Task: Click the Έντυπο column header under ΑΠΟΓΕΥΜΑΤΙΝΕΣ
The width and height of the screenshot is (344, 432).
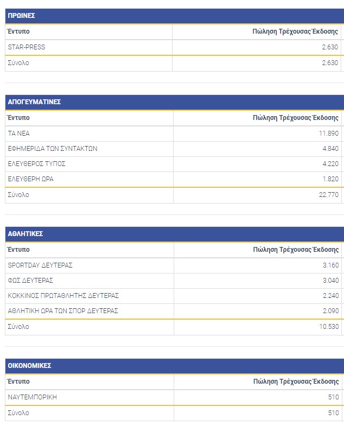Action: (19, 118)
